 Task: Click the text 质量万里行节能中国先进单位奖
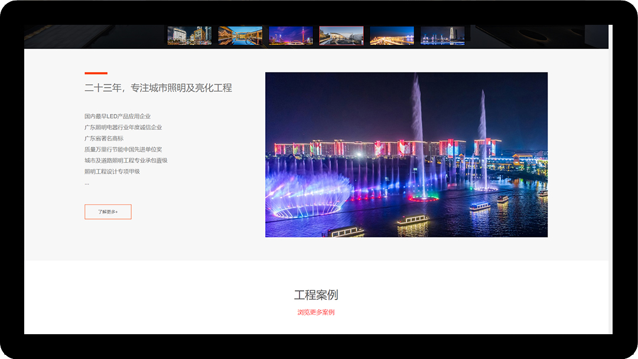point(123,149)
